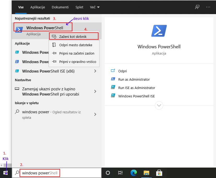Click icon beside Windows PowerShell ISE action
216x178 pixels.
pyautogui.click(x=113, y=96)
